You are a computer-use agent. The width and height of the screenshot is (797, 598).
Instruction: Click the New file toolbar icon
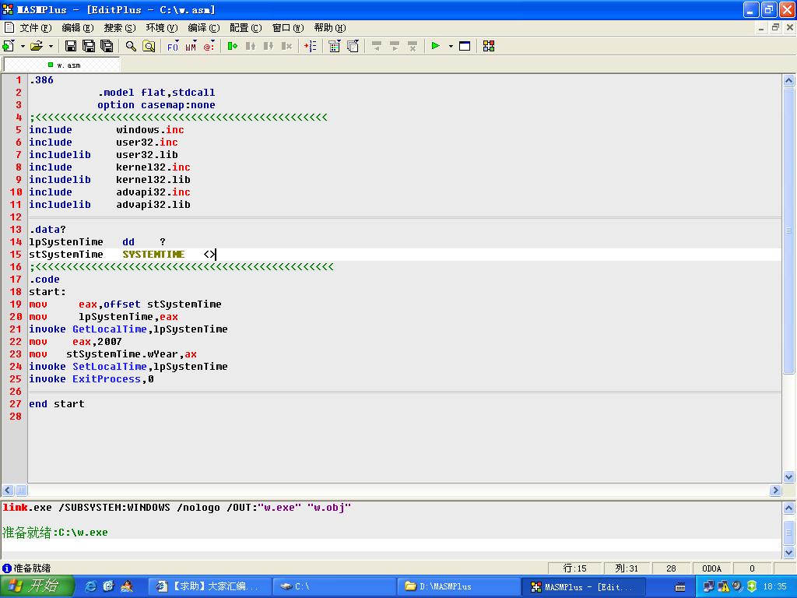point(9,46)
